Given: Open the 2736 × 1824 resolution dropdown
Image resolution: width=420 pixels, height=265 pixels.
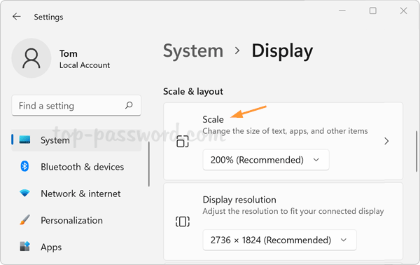Looking at the screenshot, I should (279, 240).
